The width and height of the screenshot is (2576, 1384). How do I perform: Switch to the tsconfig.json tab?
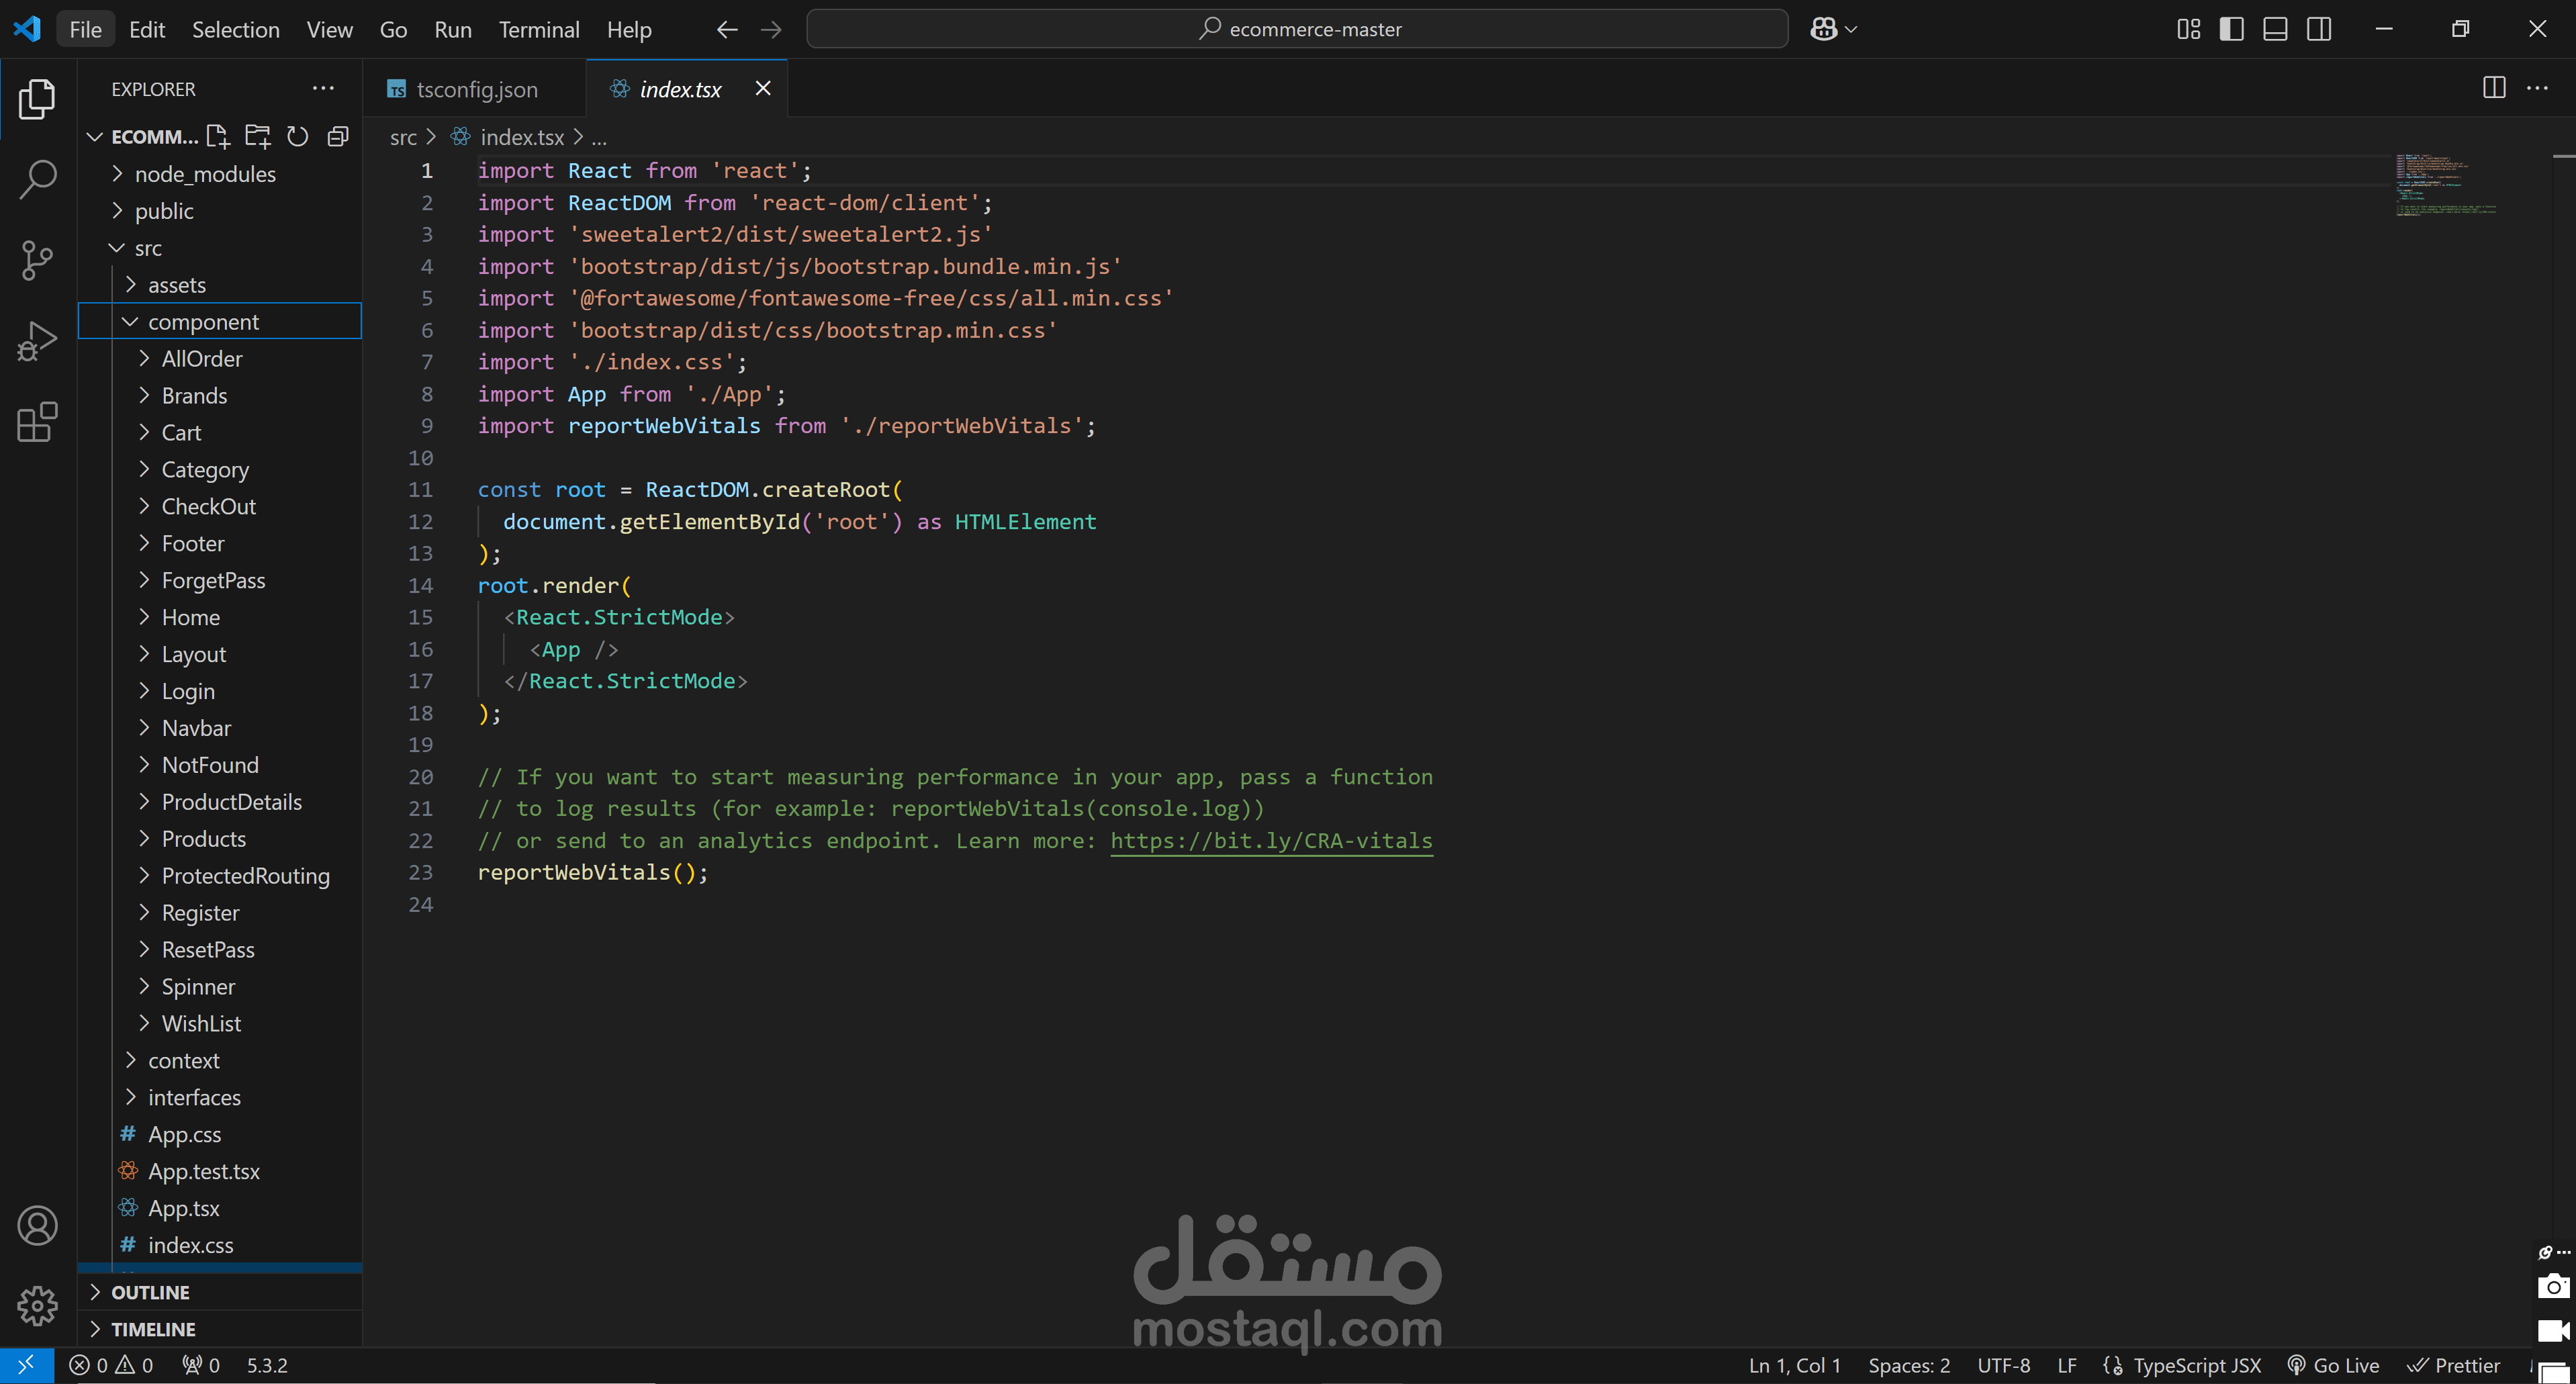(476, 89)
